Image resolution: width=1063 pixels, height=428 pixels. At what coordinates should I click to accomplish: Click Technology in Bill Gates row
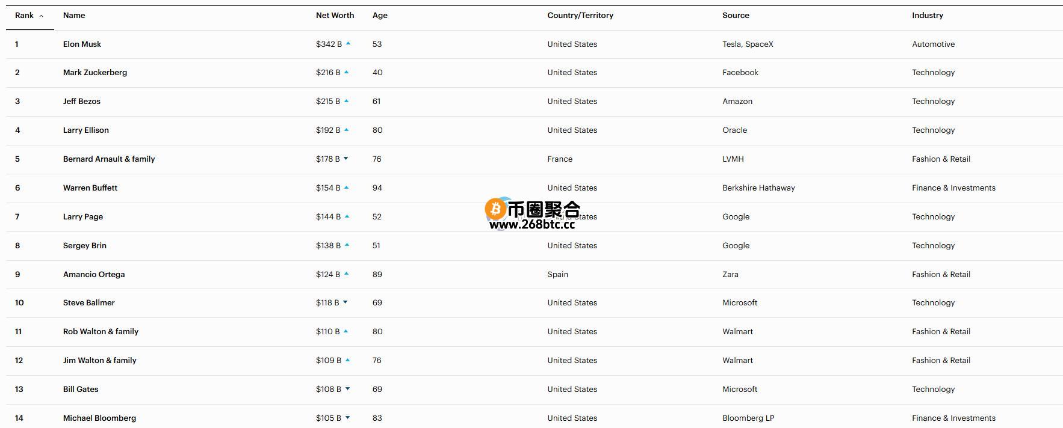(x=933, y=390)
